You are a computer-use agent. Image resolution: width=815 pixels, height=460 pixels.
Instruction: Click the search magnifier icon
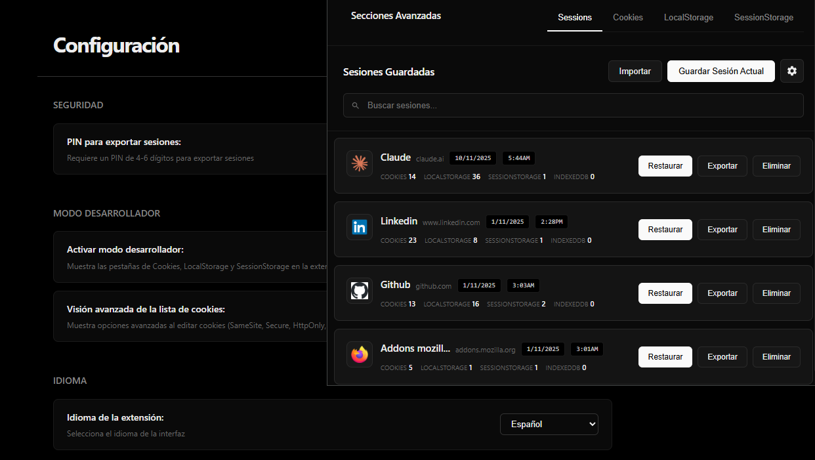(355, 105)
